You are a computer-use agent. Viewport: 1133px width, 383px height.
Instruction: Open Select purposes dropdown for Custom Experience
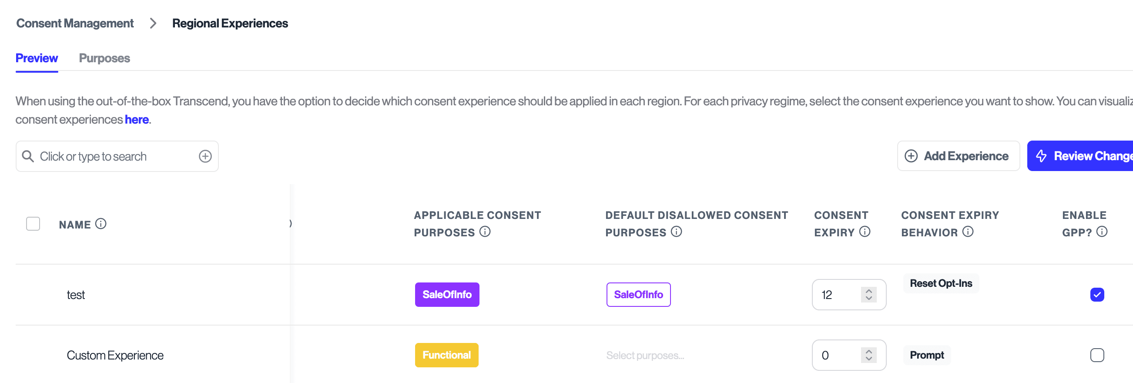pos(645,355)
